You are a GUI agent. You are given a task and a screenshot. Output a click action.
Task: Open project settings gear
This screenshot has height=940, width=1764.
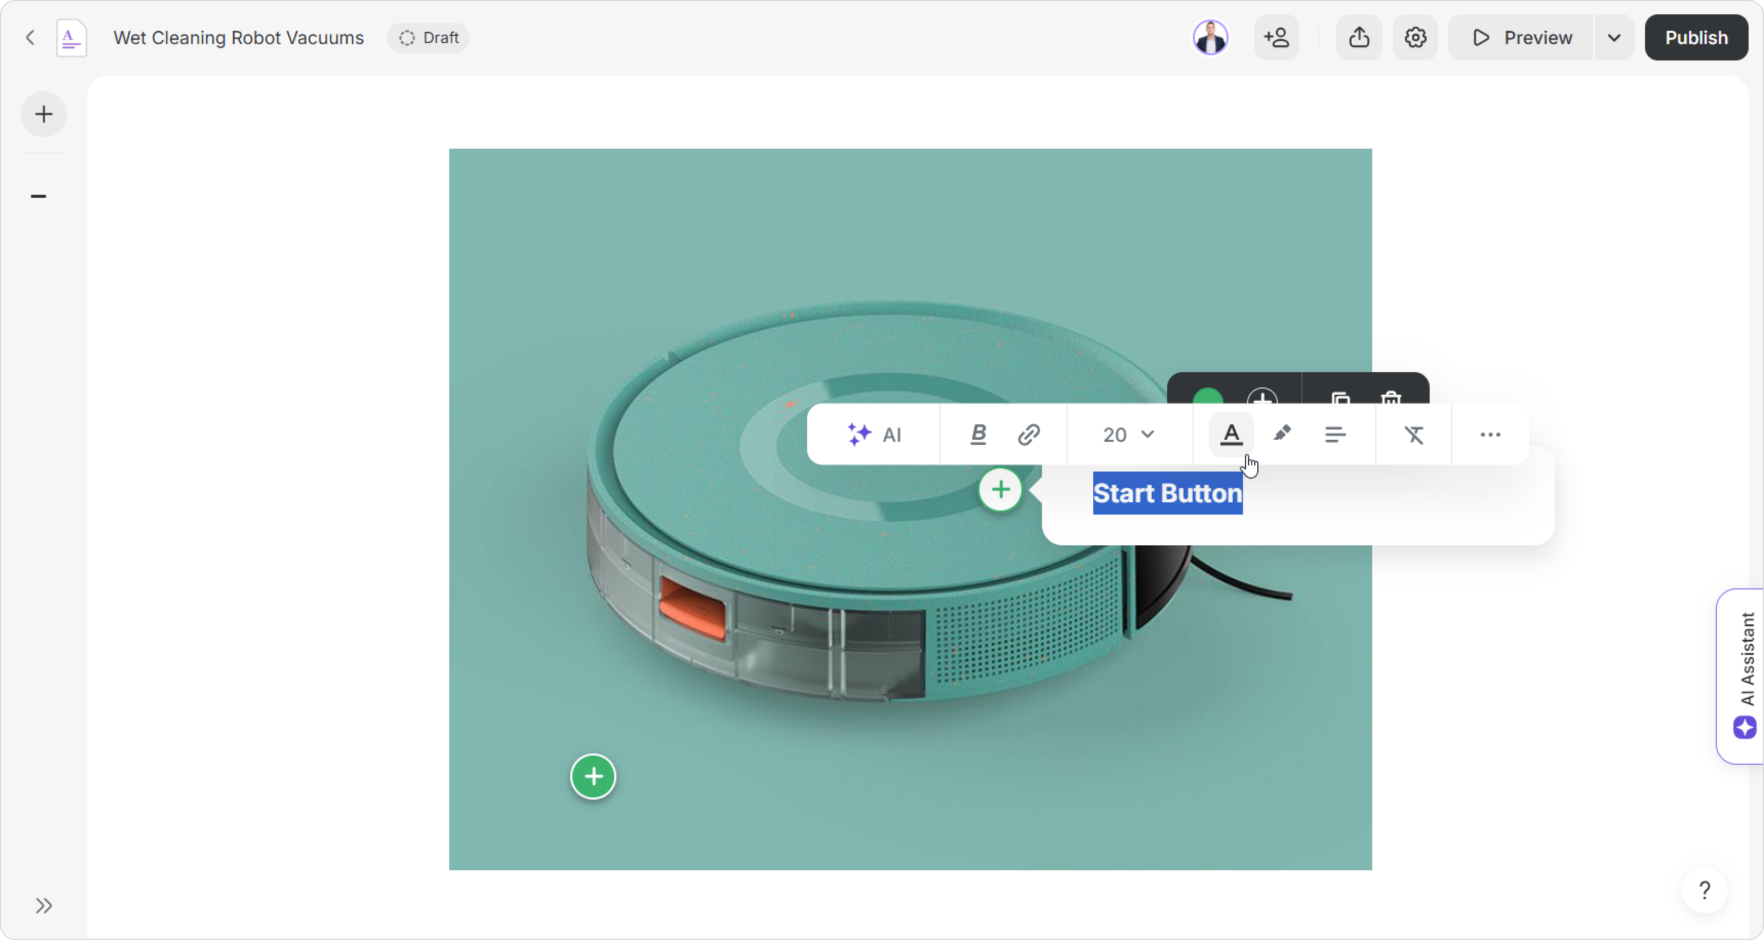(x=1415, y=37)
